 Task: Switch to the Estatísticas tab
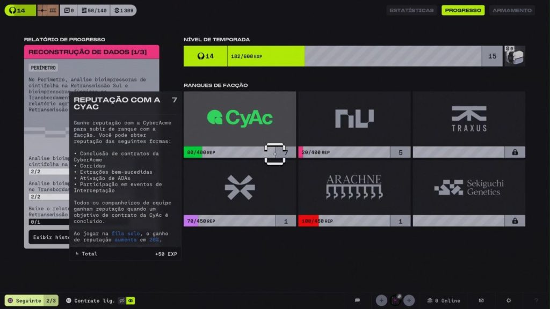[411, 10]
